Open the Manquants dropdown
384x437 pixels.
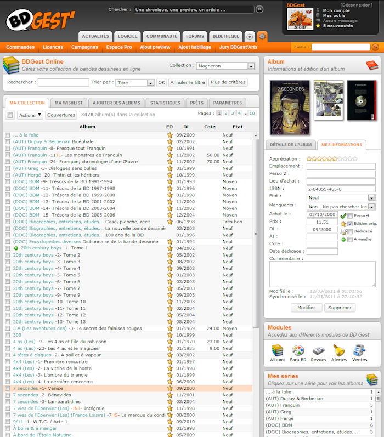[x=341, y=207]
